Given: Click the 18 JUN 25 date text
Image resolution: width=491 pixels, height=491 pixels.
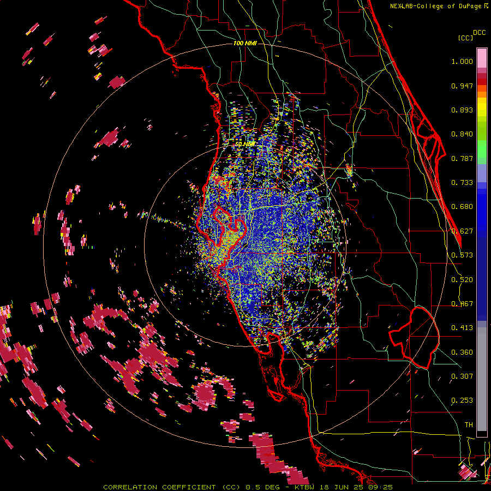Looking at the screenshot, I should point(342,487).
